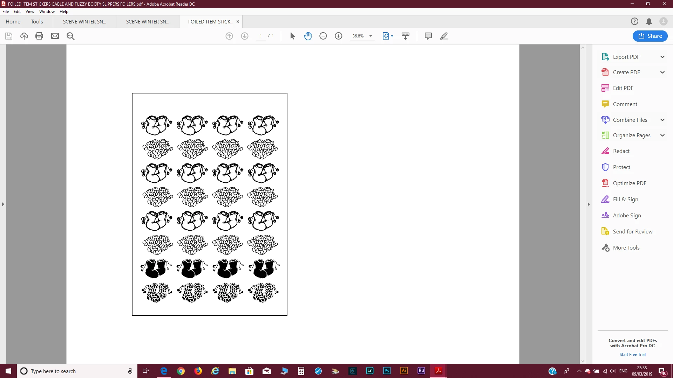Open the notifications bell icon

(649, 21)
